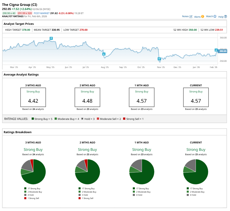Click the 1 MTH AGO pie chart
Screen dimensions: 230x211
[141, 172]
